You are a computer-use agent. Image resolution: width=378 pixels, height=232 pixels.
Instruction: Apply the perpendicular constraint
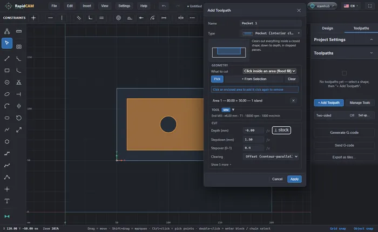pyautogui.click(x=90, y=18)
